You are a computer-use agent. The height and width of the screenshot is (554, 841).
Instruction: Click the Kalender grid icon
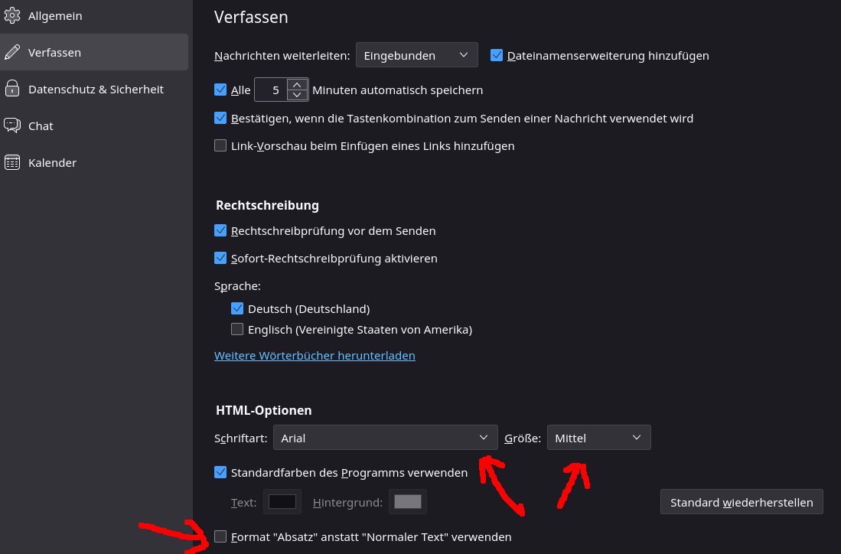point(12,162)
